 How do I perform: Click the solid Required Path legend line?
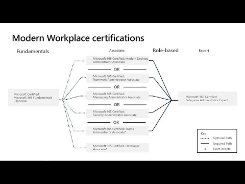(x=205, y=144)
